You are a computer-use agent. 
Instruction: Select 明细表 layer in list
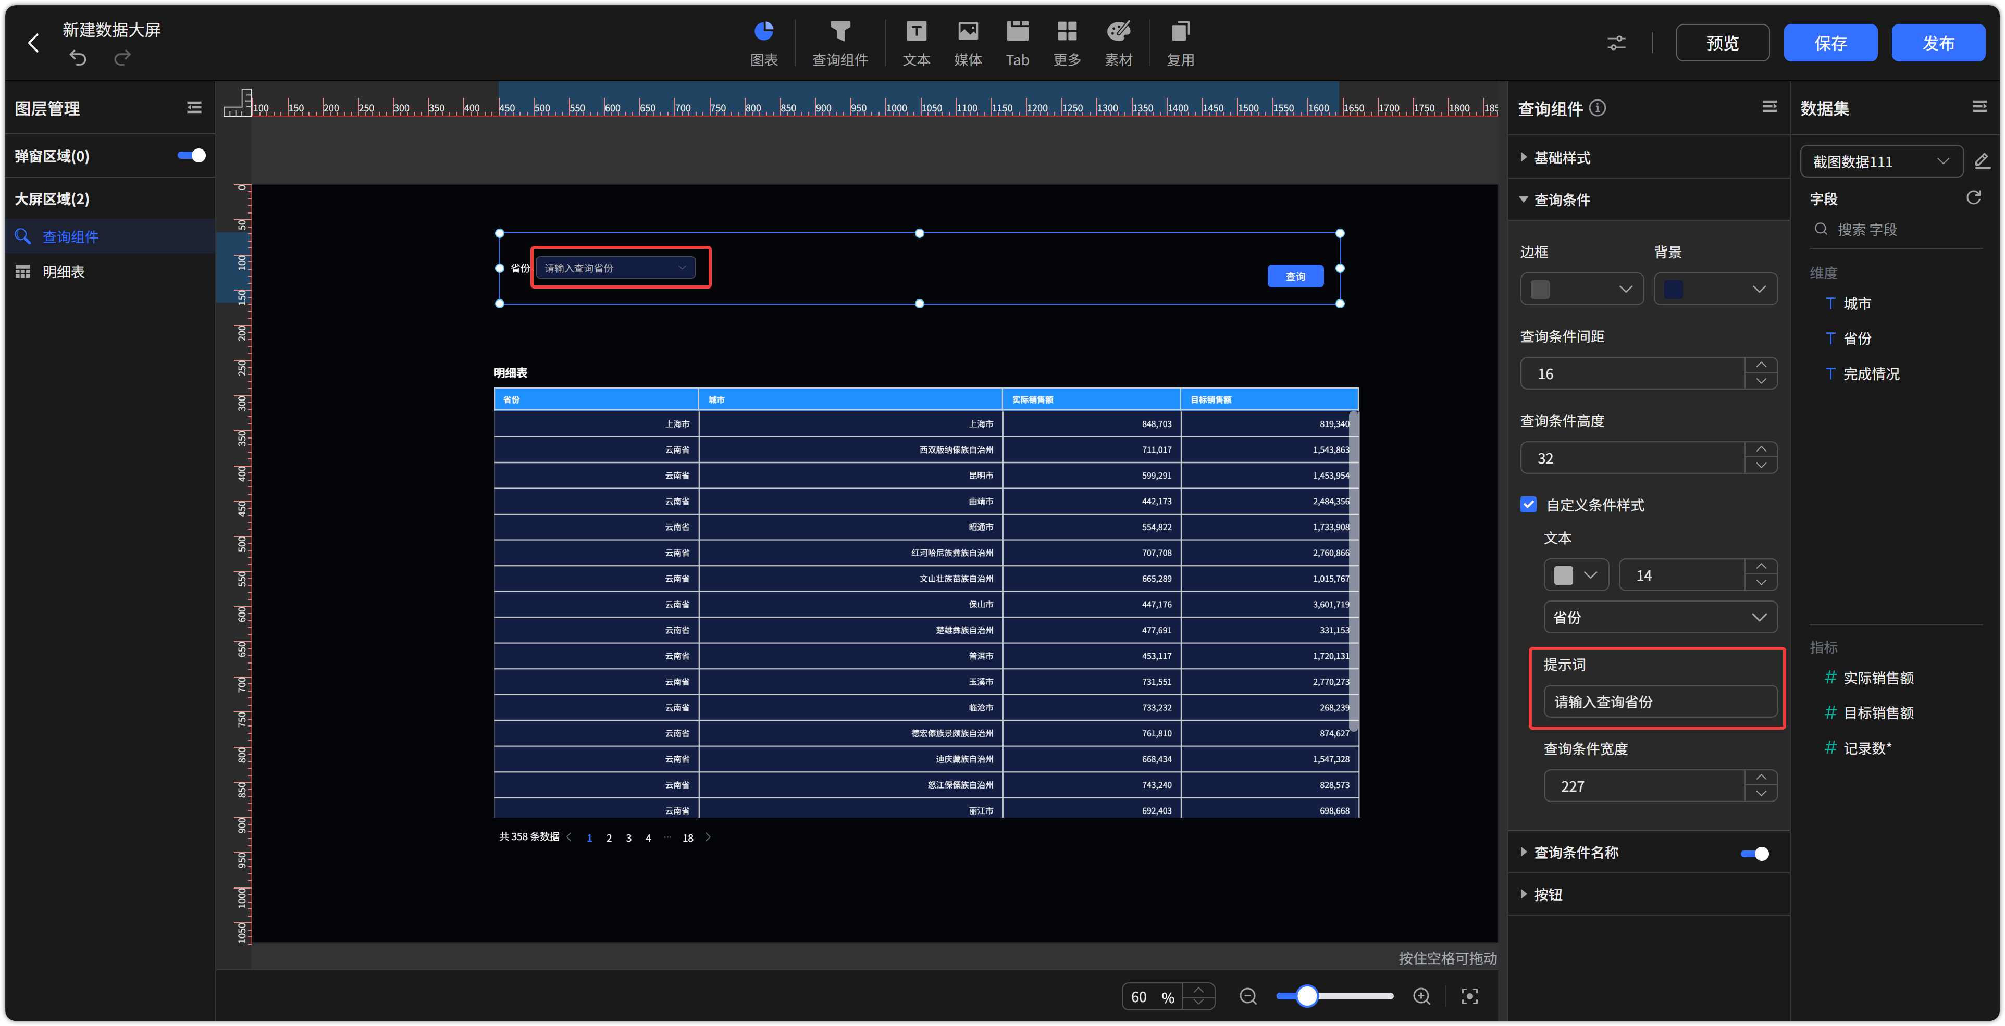click(110, 271)
